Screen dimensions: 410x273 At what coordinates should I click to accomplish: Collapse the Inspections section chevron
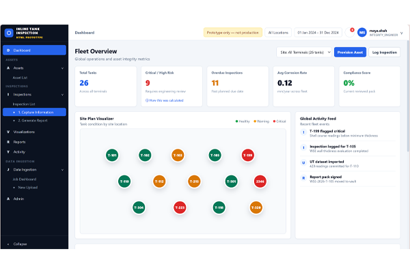click(x=62, y=95)
